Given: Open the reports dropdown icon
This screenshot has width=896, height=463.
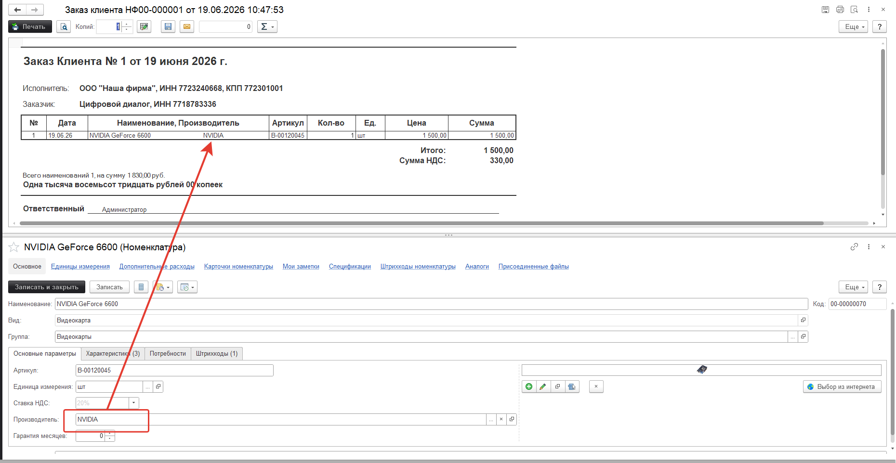Looking at the screenshot, I should coord(187,287).
